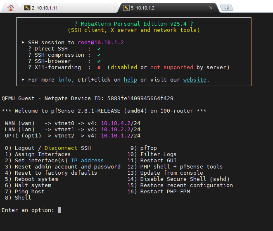Close the 2. 10.10.1.11 tab
The height and width of the screenshot is (231, 273).
[112, 8]
